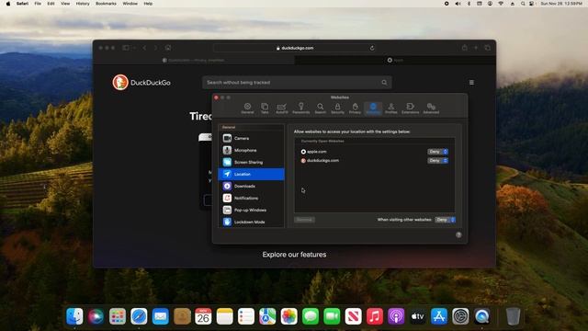Select the apple.com row in the list

[374, 152]
